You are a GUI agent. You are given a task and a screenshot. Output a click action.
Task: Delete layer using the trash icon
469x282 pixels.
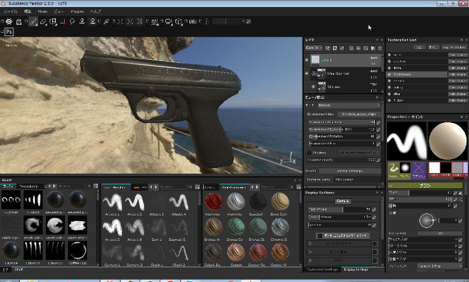[x=380, y=48]
